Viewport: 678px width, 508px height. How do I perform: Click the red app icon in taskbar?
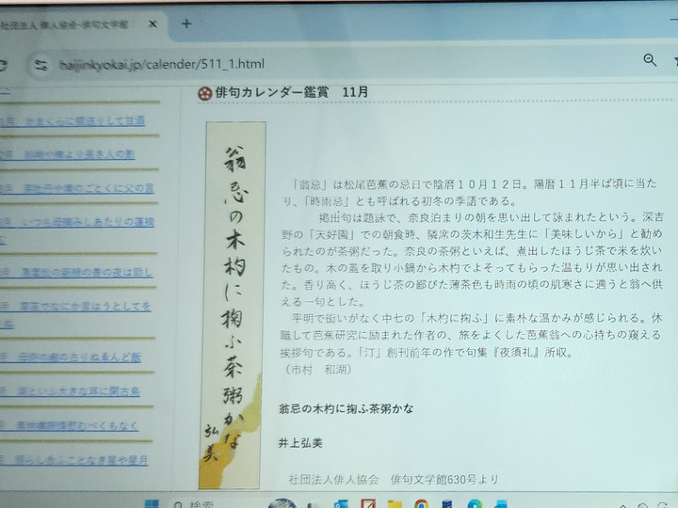click(x=367, y=504)
